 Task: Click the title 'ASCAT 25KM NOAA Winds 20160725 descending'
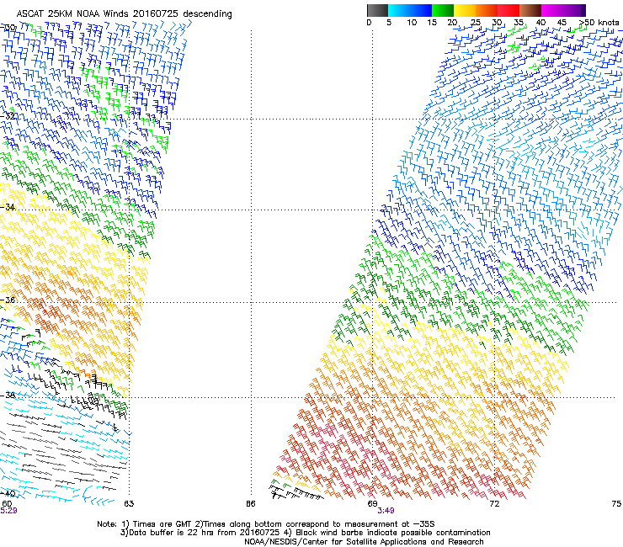(x=124, y=14)
